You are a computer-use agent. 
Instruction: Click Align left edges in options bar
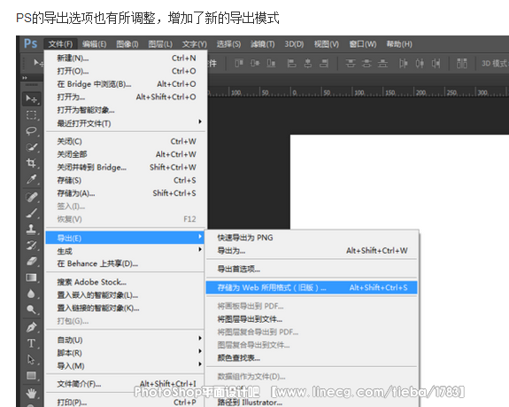pos(291,63)
